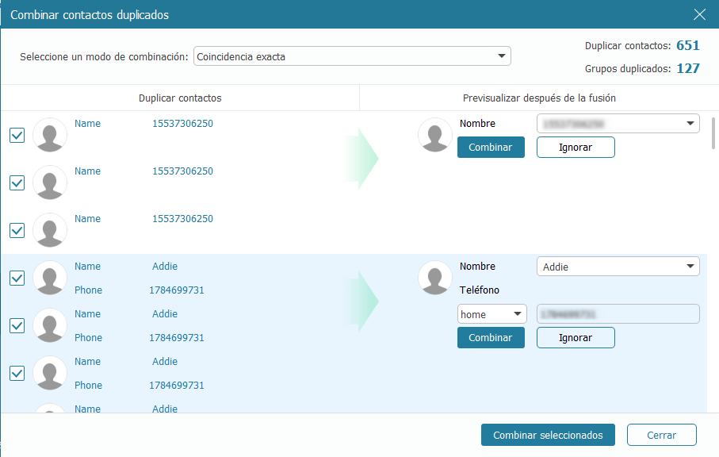Disable the checkbox for the first Addie entry
The height and width of the screenshot is (457, 719).
[x=17, y=278]
